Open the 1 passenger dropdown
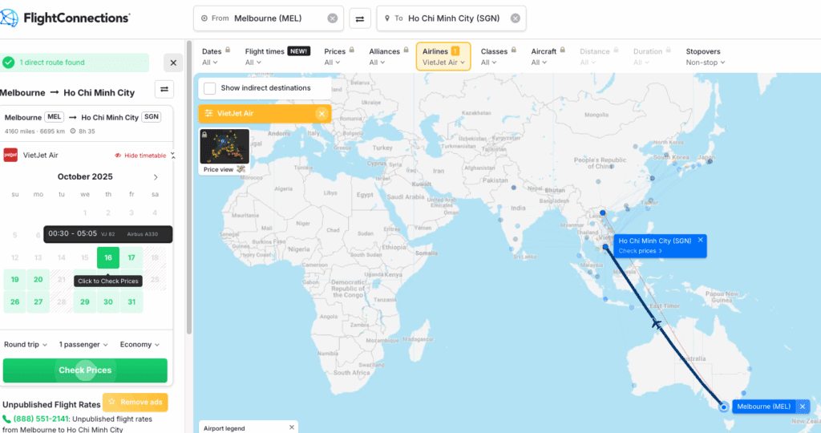The image size is (821, 433). [83, 345]
